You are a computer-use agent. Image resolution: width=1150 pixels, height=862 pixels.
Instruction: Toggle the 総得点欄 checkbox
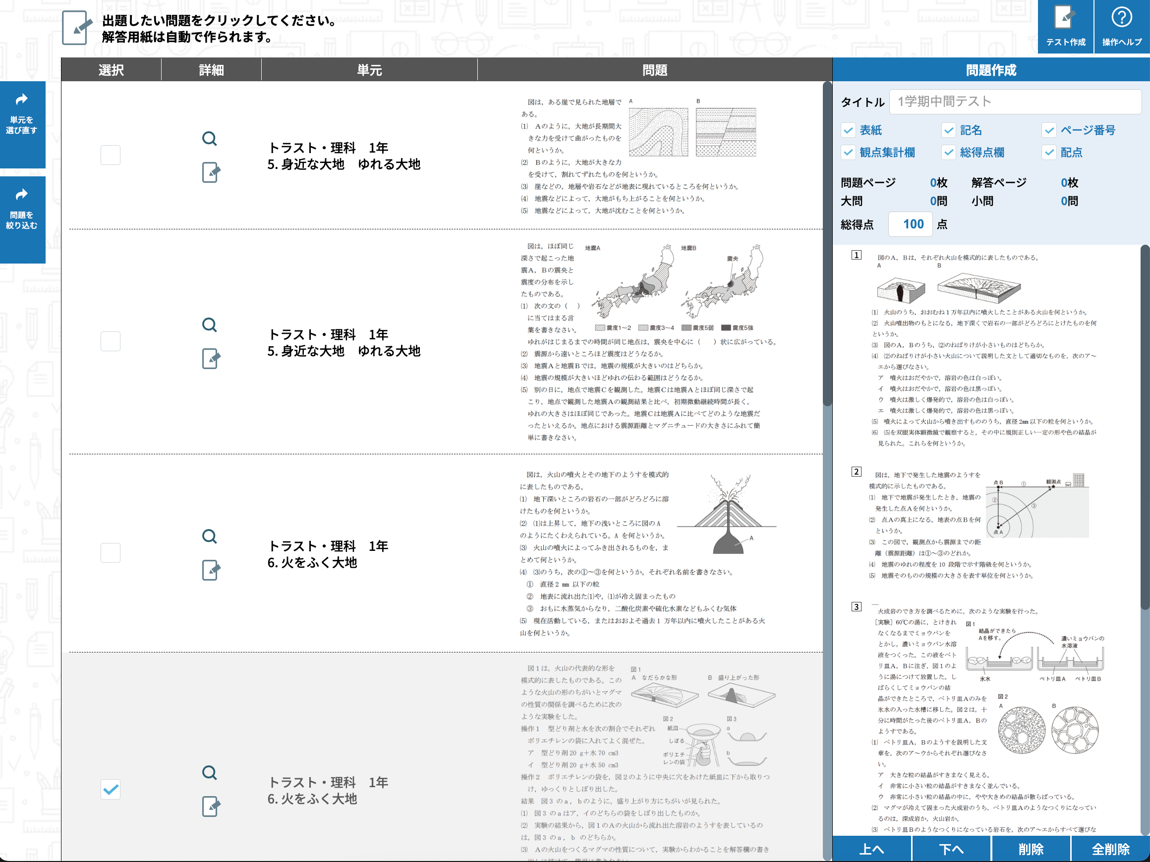tap(949, 152)
